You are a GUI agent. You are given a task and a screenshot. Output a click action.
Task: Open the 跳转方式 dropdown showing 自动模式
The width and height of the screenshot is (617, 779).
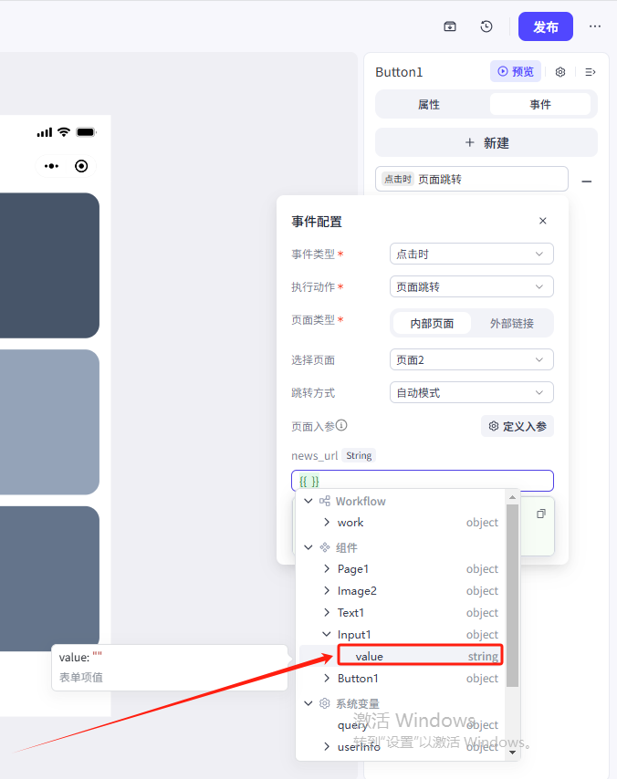(471, 392)
